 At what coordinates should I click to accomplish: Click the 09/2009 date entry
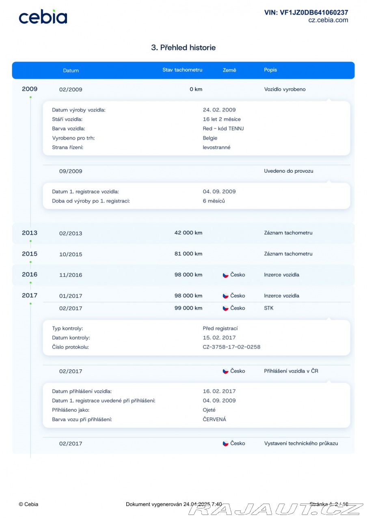click(x=71, y=171)
